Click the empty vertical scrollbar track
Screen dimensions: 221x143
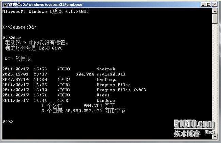point(215,79)
